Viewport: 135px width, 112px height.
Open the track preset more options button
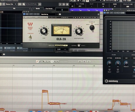(40, 4)
